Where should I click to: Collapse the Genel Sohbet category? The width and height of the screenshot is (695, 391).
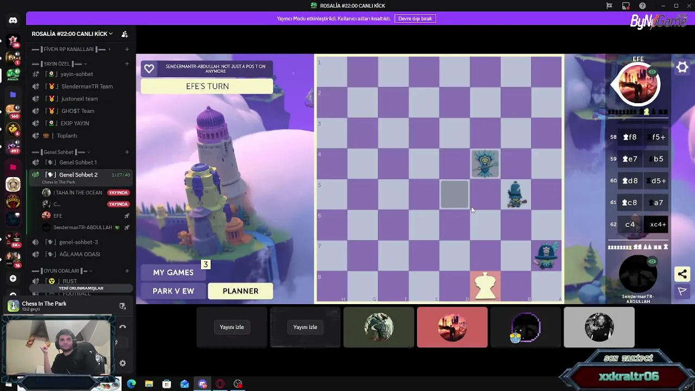tap(61, 152)
